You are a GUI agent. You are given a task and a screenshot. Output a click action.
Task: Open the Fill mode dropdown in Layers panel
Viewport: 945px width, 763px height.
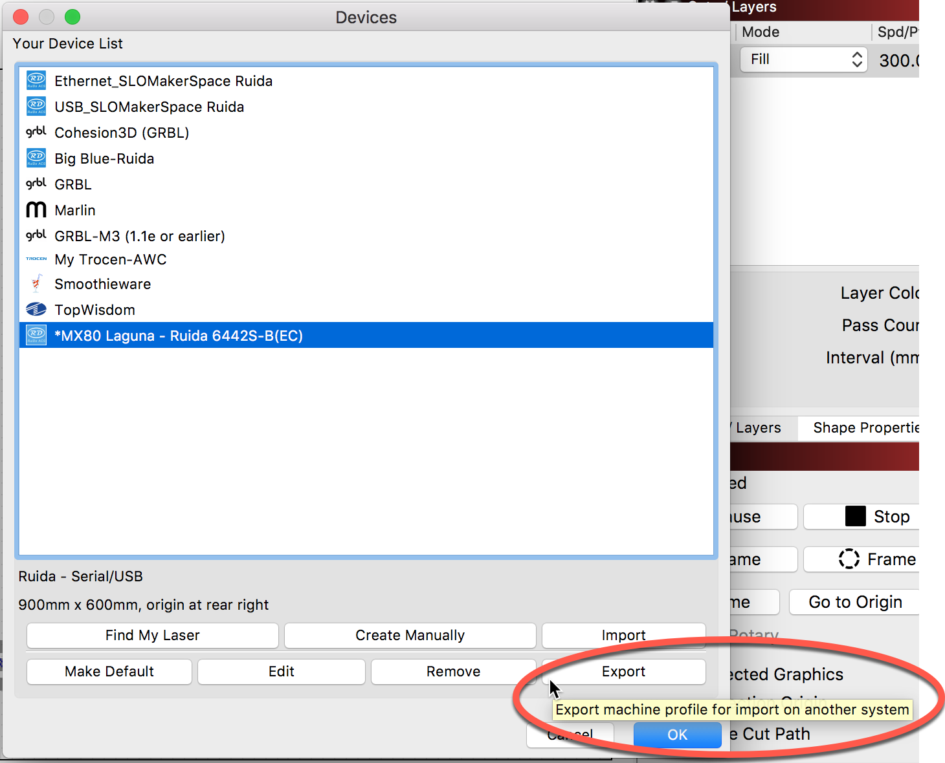point(803,59)
